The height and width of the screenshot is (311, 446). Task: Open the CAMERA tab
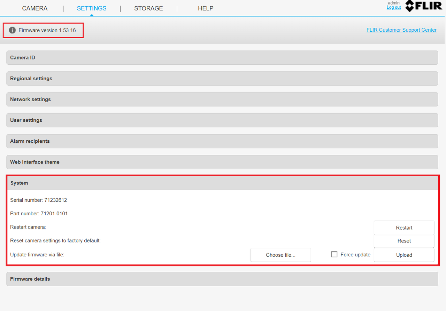coord(35,8)
